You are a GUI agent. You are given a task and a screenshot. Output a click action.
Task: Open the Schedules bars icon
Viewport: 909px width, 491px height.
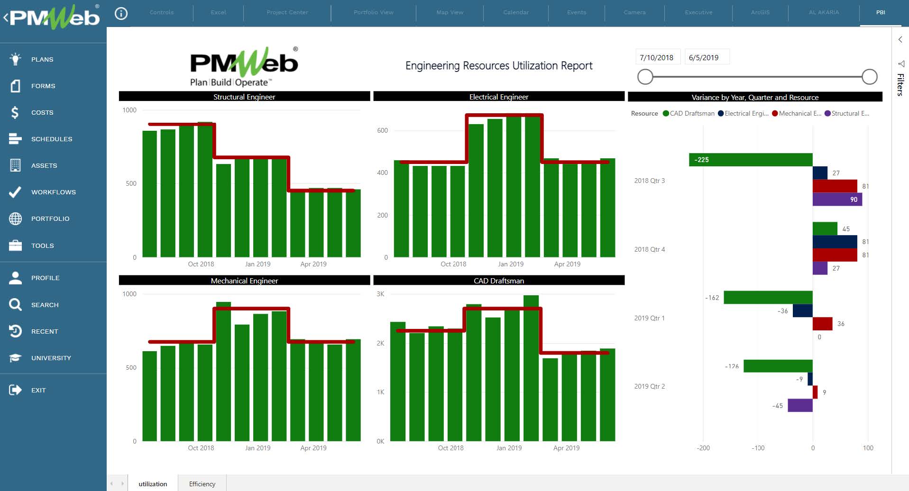[x=15, y=139]
